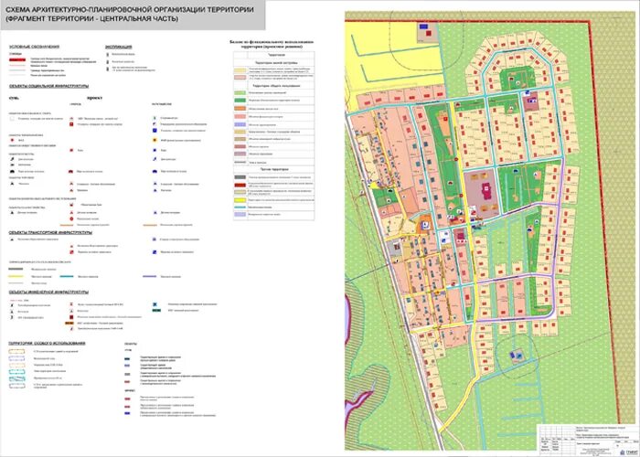Click the 'ЭКСПЛИКАЦИЯ' heading
This screenshot has width=640, height=457.
tap(119, 47)
